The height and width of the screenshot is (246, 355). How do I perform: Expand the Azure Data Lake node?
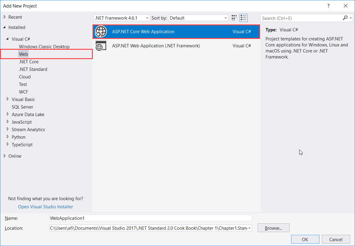point(8,114)
